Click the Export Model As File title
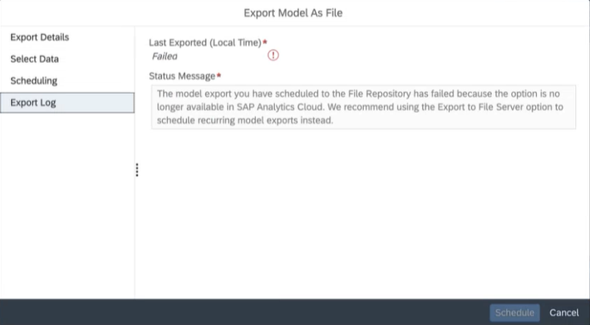Screen dimensions: 590x325 pyautogui.click(x=293, y=12)
